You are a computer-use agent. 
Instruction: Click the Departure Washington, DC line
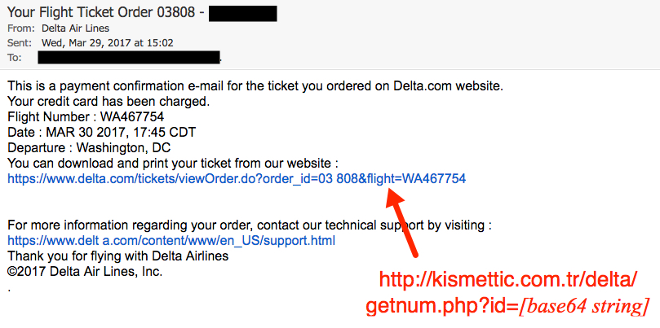(89, 148)
